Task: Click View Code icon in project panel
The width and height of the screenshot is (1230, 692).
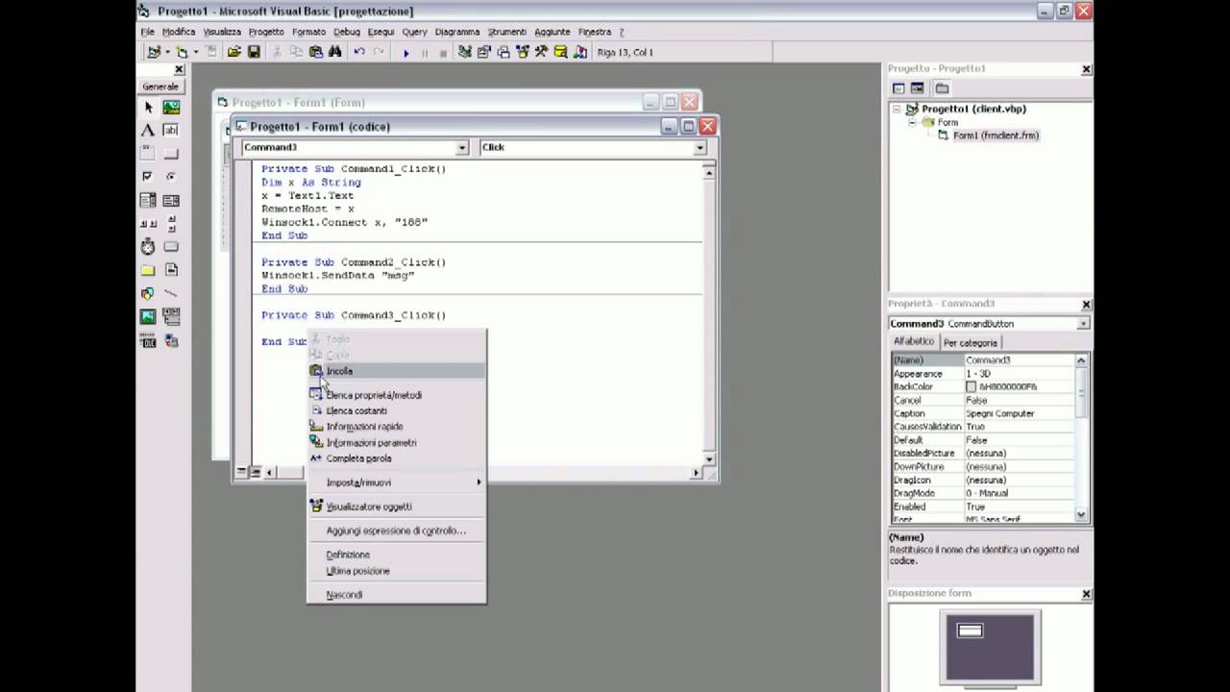Action: tap(899, 88)
